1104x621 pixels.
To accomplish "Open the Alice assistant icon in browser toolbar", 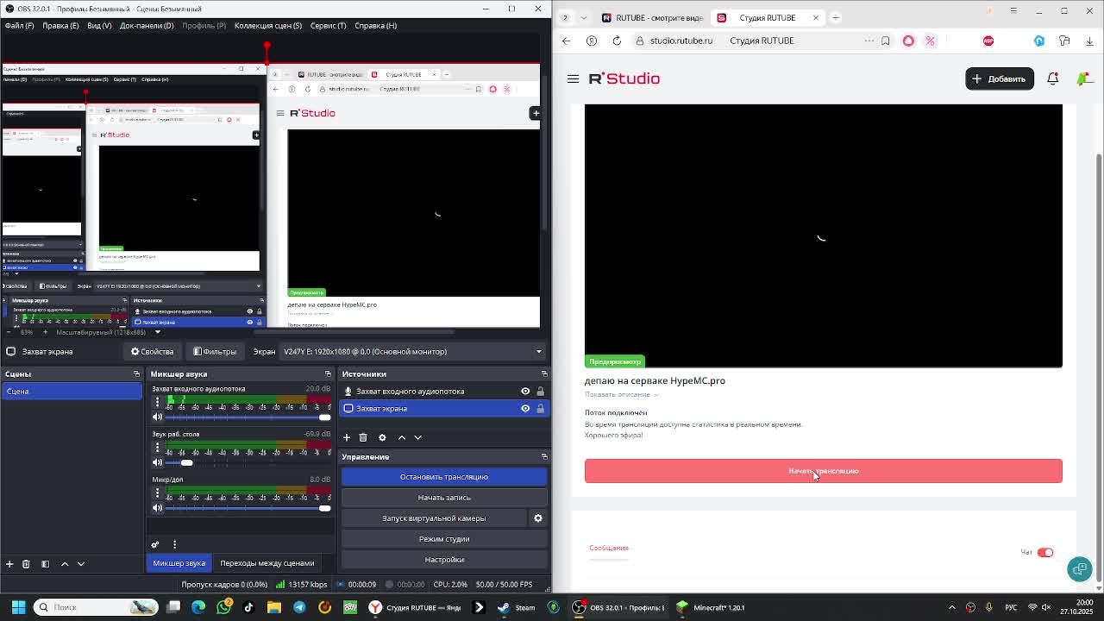I will [x=908, y=41].
